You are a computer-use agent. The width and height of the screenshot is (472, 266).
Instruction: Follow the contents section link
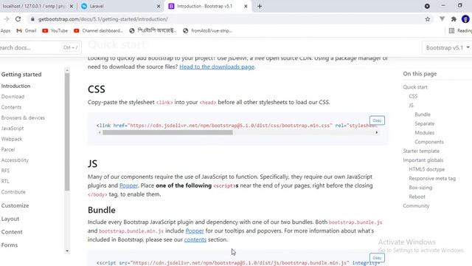(x=195, y=239)
